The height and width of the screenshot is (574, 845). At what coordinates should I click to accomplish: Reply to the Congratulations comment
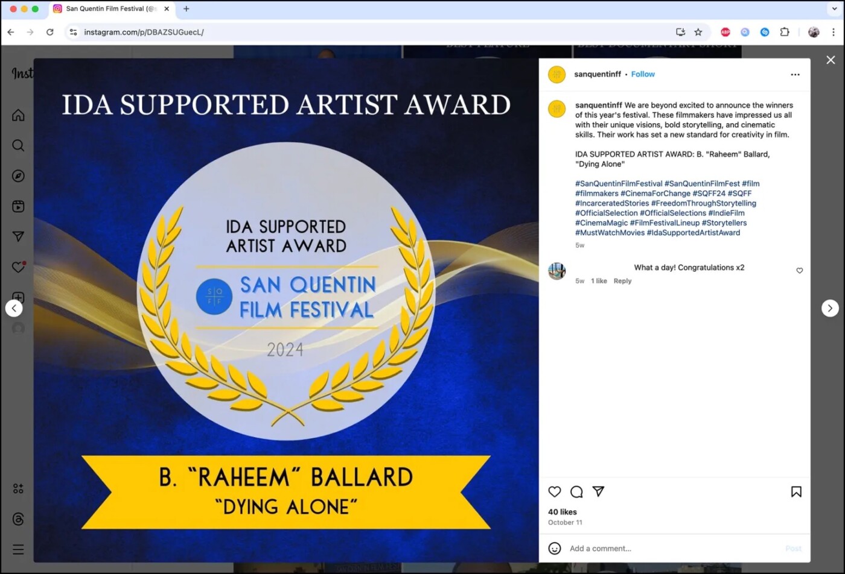point(622,281)
